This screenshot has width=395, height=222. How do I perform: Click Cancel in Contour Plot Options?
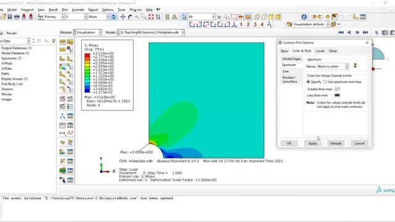coord(359,143)
